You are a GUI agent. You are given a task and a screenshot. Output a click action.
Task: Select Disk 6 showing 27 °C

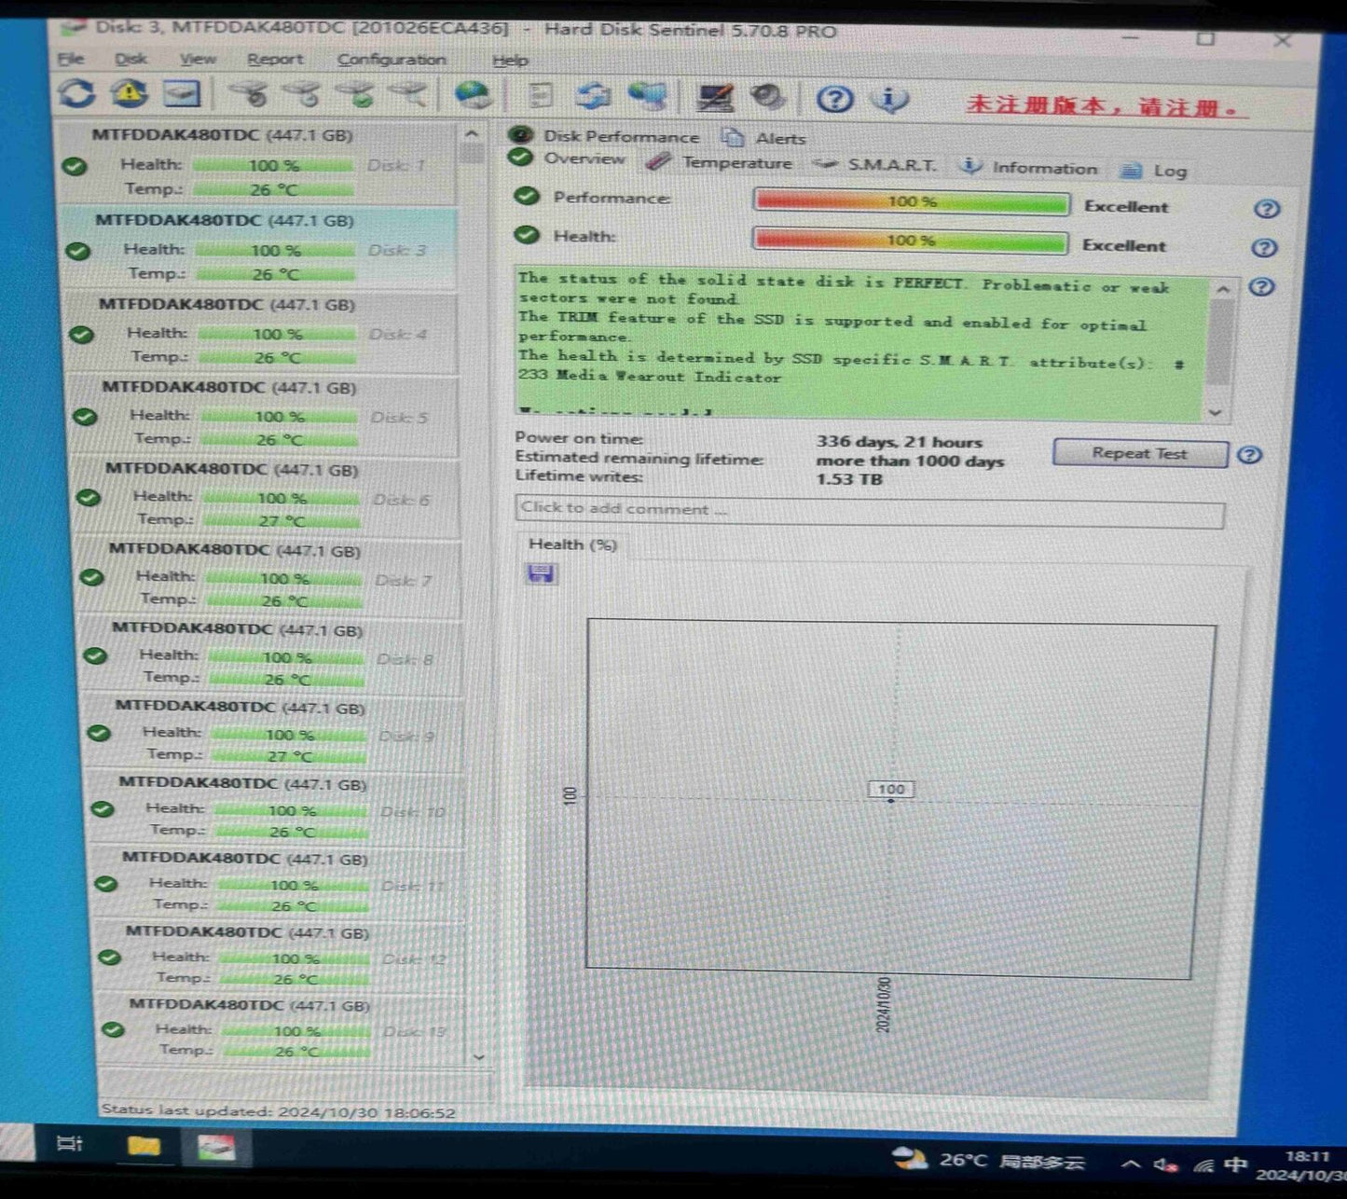pos(268,495)
